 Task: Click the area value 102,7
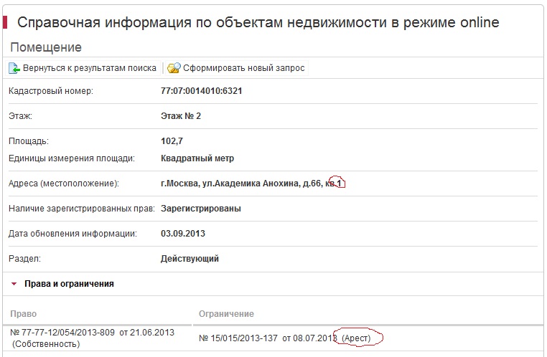pyautogui.click(x=172, y=141)
